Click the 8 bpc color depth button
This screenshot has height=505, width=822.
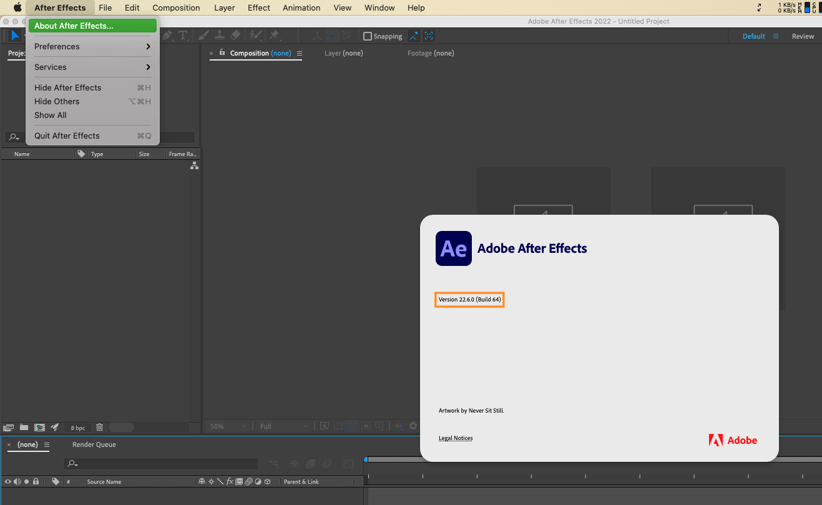point(78,428)
